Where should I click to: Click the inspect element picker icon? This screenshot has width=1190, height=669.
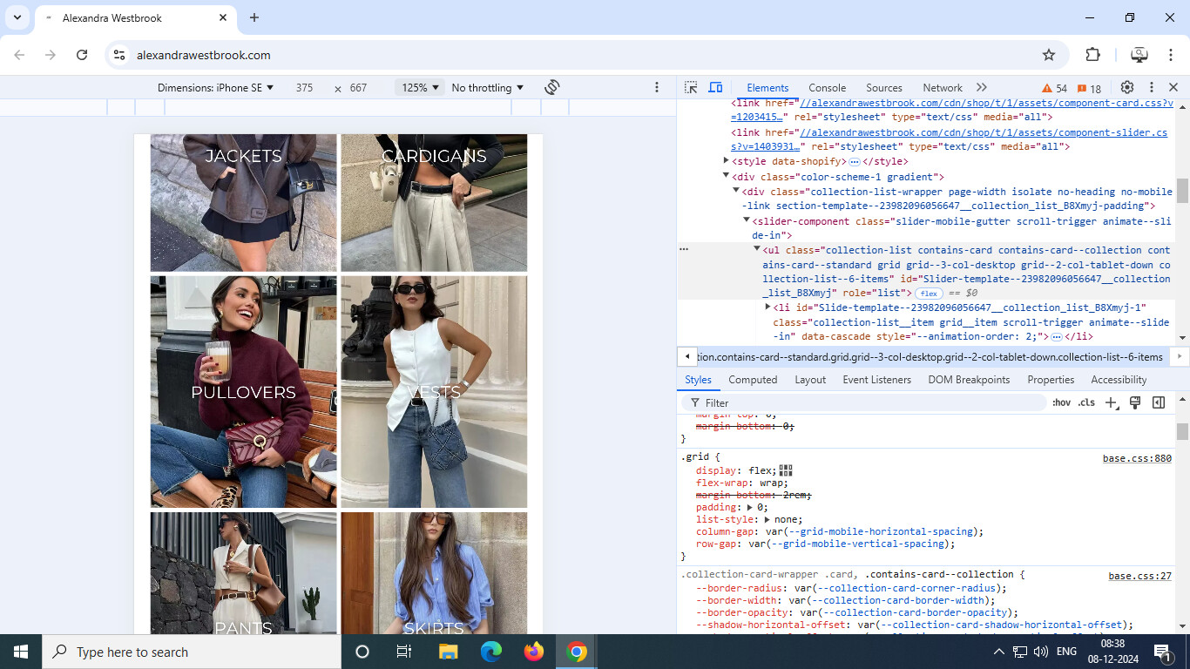tap(691, 88)
